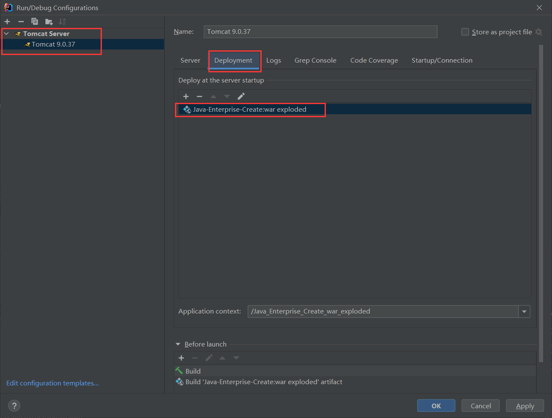Remove selected deployment artifact
The height and width of the screenshot is (418, 552).
pos(199,96)
